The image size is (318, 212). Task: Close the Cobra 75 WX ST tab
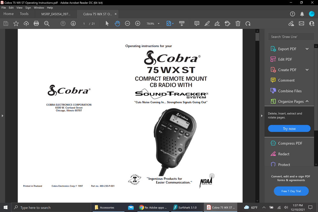[x=116, y=14]
